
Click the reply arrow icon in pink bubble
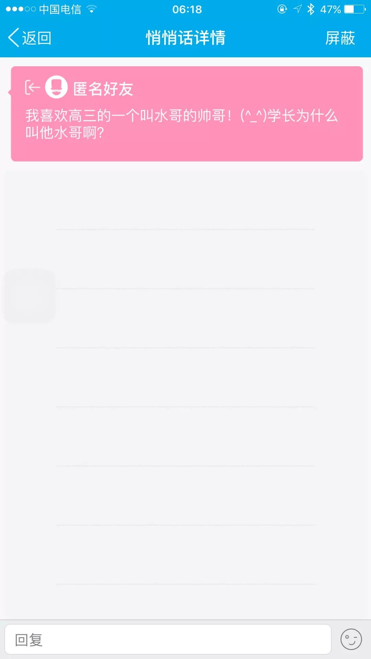[x=32, y=88]
